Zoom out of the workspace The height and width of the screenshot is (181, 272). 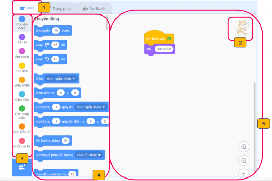click(x=244, y=160)
